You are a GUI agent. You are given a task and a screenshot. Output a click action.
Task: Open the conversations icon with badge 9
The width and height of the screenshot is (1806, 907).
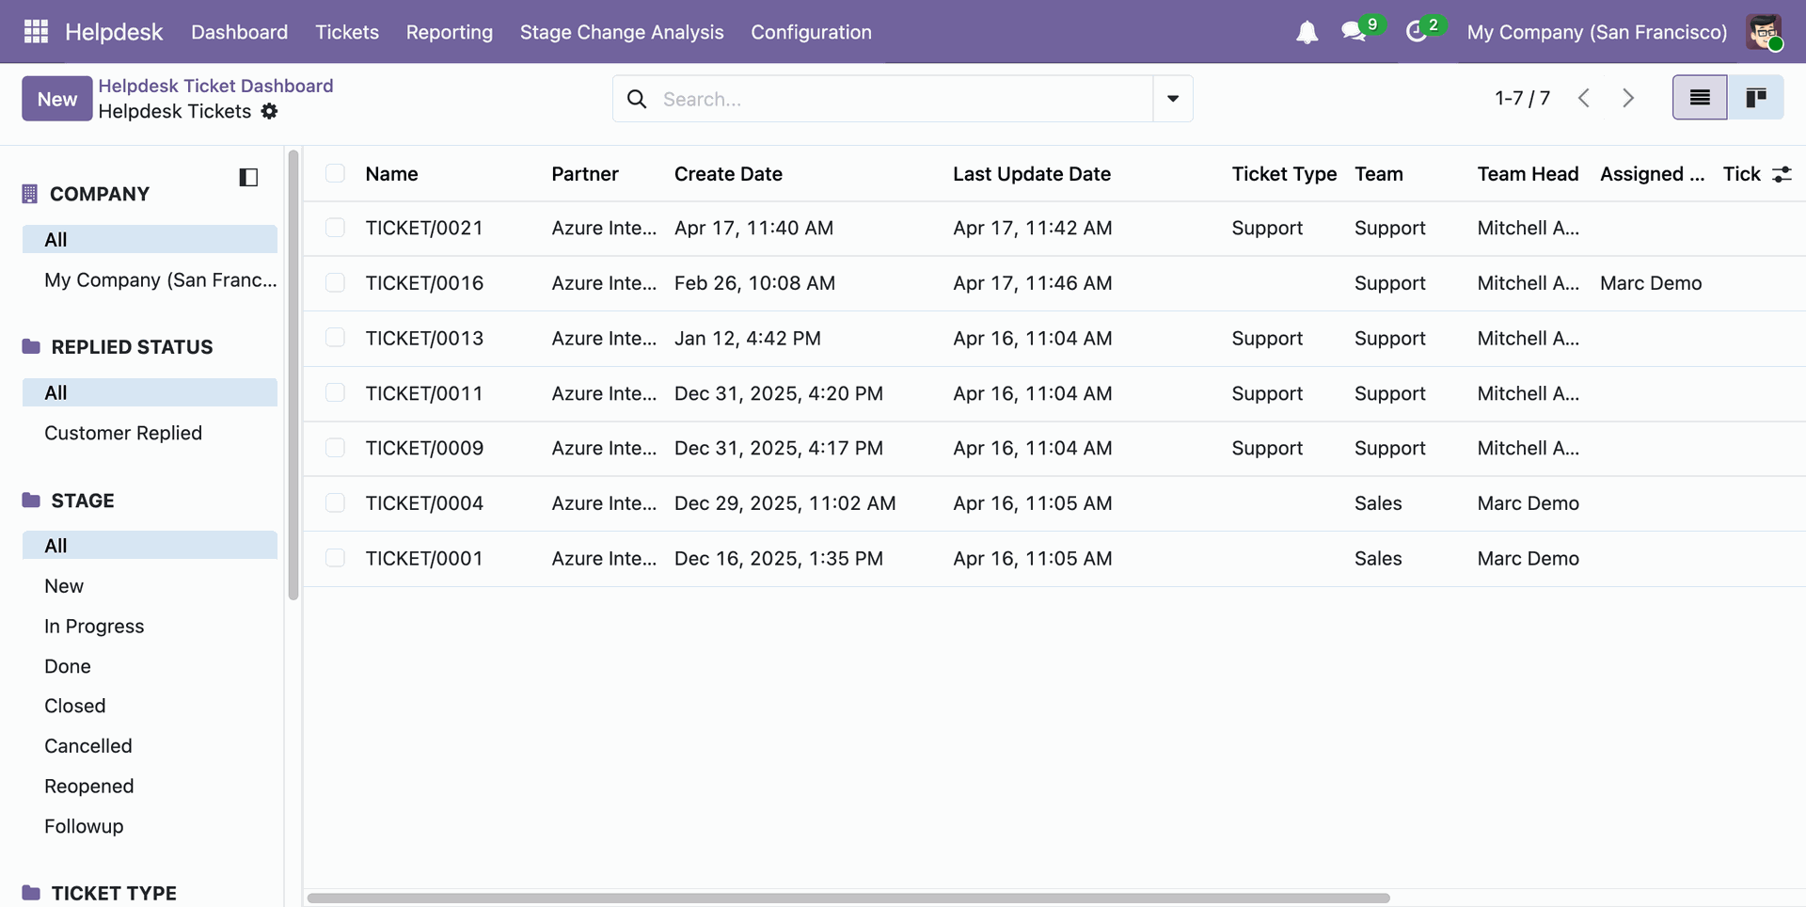pyautogui.click(x=1354, y=32)
